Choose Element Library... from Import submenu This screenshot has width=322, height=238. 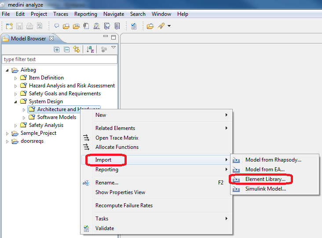pos(265,179)
